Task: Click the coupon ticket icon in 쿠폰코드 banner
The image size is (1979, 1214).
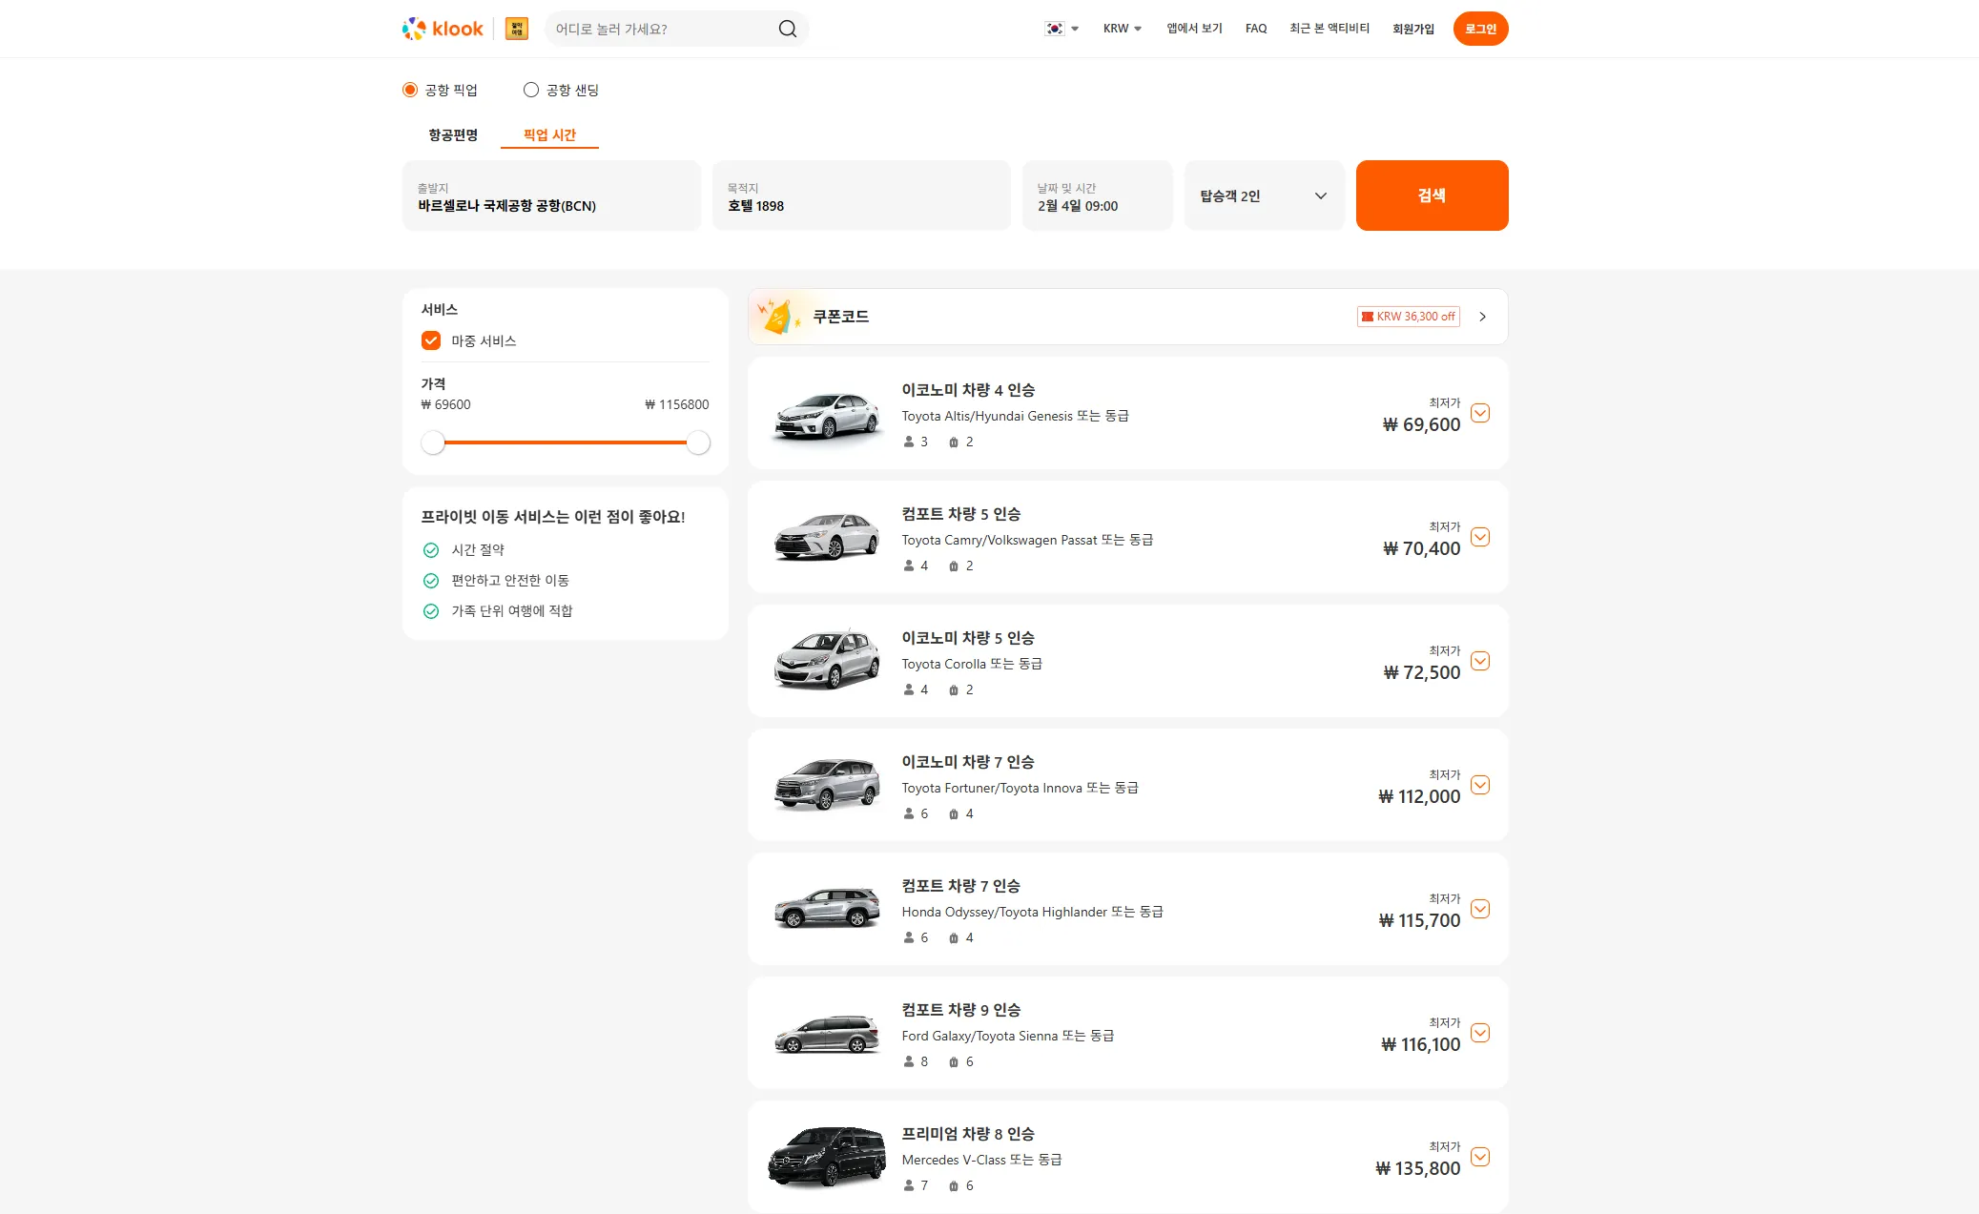Action: coord(778,316)
